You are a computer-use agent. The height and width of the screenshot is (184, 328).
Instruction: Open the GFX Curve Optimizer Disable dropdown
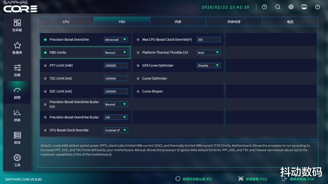pos(208,65)
